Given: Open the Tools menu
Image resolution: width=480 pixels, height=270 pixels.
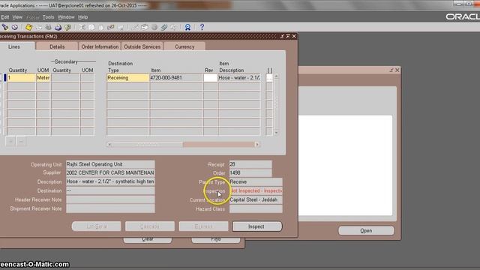Looking at the screenshot, I should point(48,17).
